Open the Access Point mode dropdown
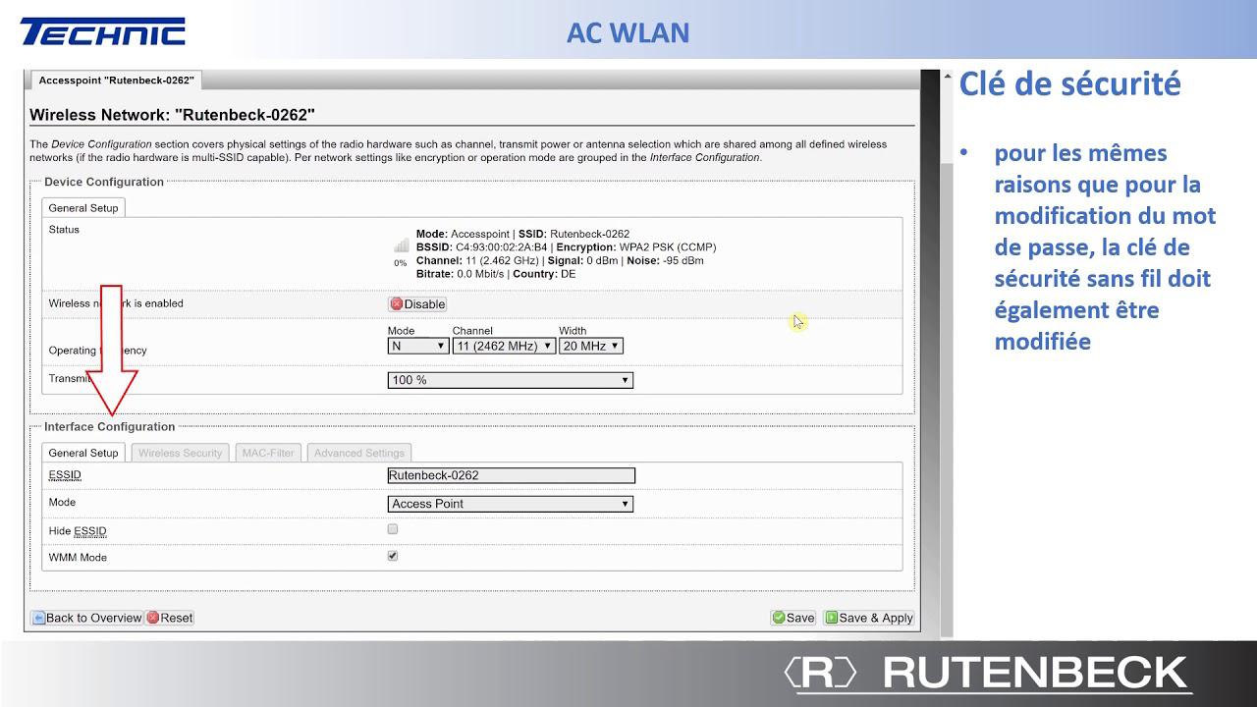Image resolution: width=1257 pixels, height=707 pixels. tap(511, 504)
